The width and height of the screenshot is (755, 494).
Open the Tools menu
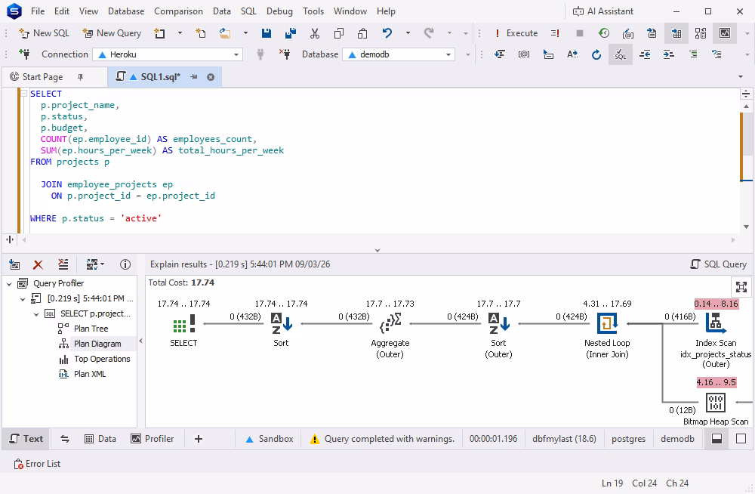pyautogui.click(x=313, y=11)
